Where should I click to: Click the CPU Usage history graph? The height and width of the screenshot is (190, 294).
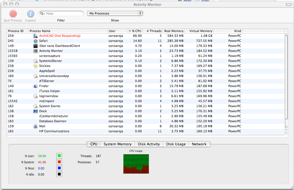coord(136,164)
